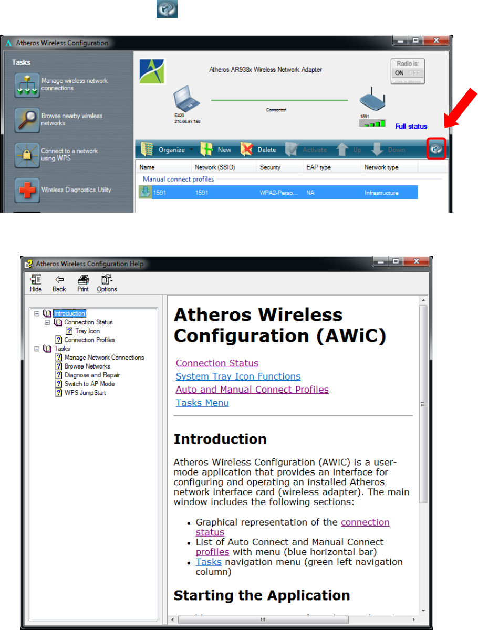Screen dimensions: 478x630
Task: Select the WPS JumpStart help topic
Action: [85, 393]
